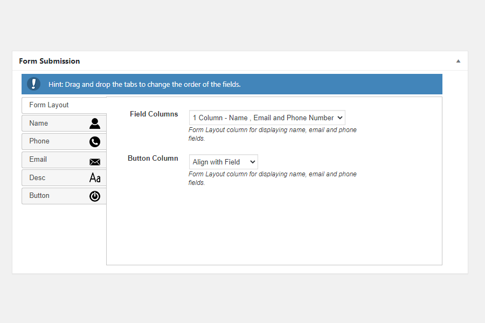
Task: Open the Field Columns dropdown
Action: pyautogui.click(x=267, y=118)
